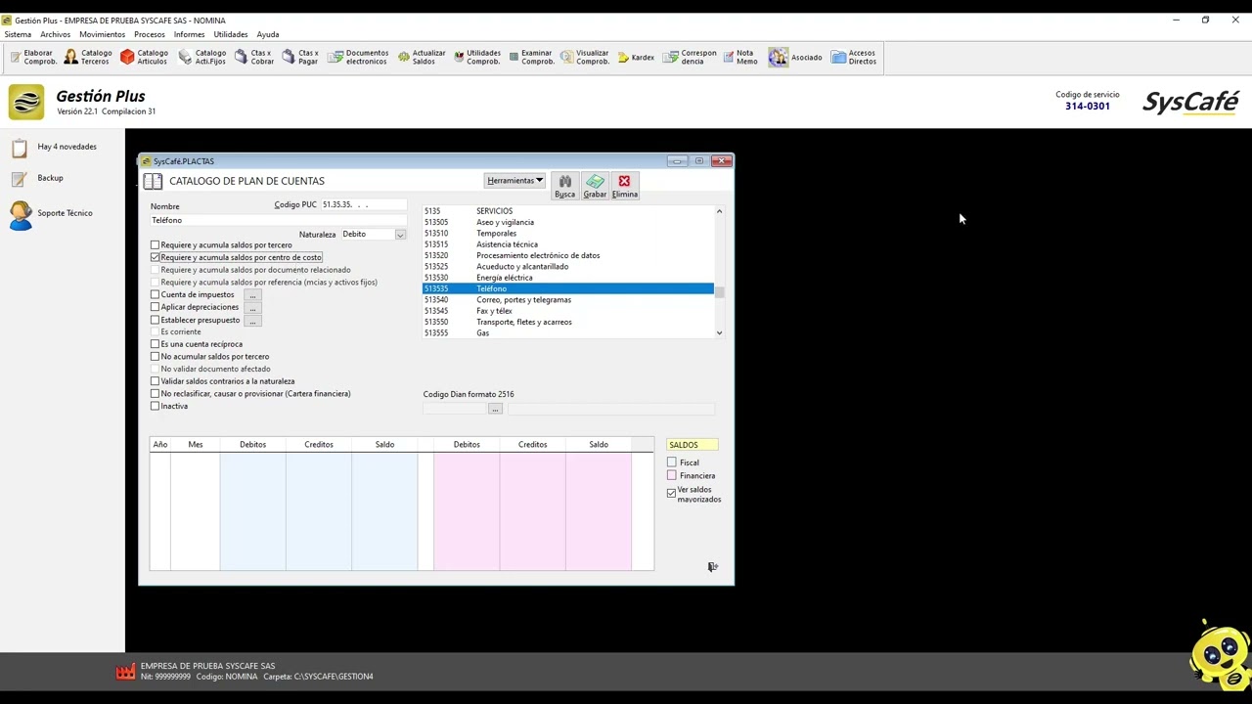1252x704 pixels.
Task: Click Busca binoculars button
Action: point(564,186)
